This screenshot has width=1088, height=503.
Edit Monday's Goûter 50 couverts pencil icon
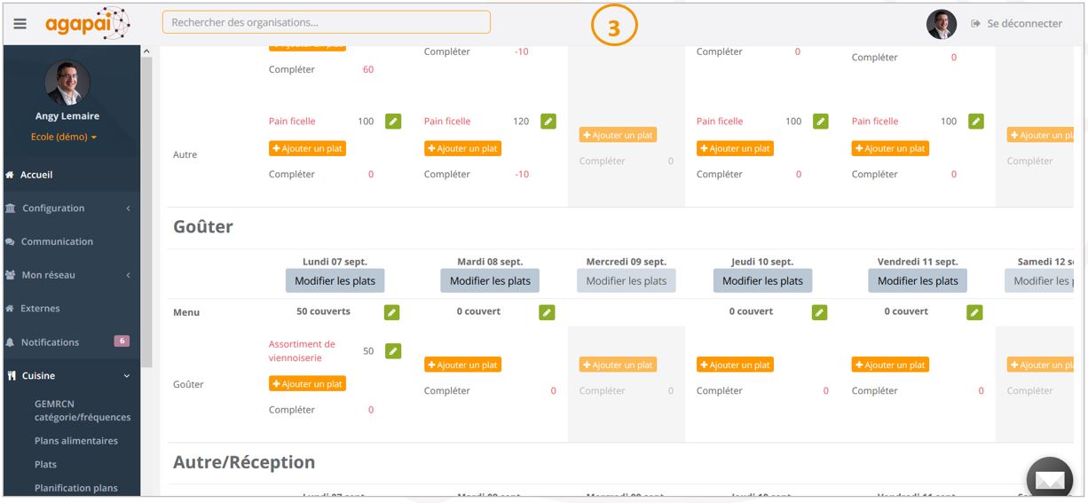click(x=392, y=312)
